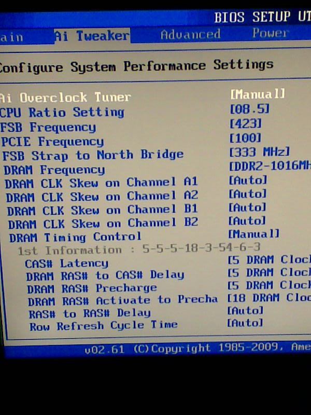Change DRAM CLK Skew Channel A1 Auto
This screenshot has width=311, height=415.
tap(248, 180)
